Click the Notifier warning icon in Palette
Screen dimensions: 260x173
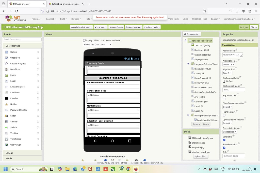pyautogui.click(x=7, y=104)
